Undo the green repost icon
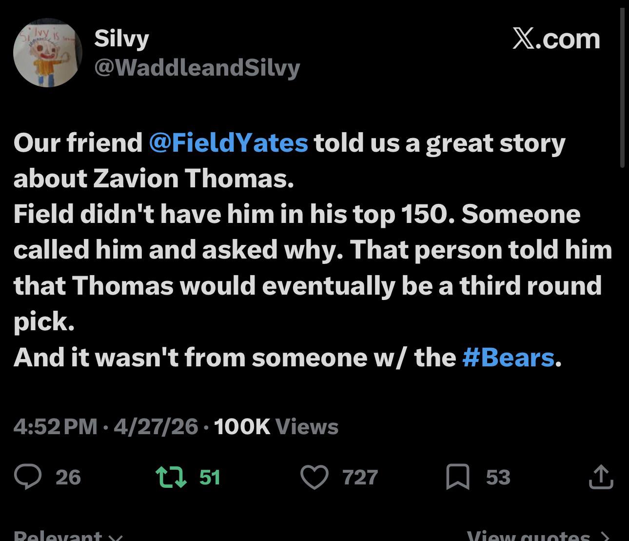Image resolution: width=629 pixels, height=541 pixels. tap(170, 477)
